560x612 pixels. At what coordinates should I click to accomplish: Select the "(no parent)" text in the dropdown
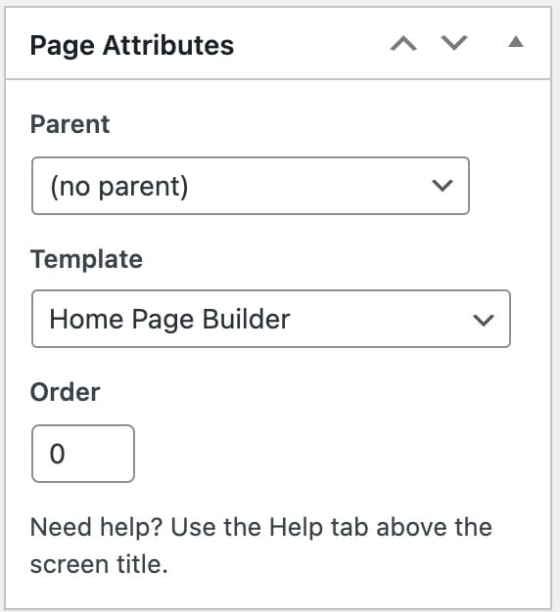tap(119, 187)
